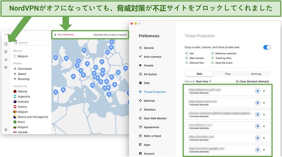Image resolution: width=282 pixels, height=157 pixels.
Task: Open DNS preferences
Action: click(x=147, y=83)
